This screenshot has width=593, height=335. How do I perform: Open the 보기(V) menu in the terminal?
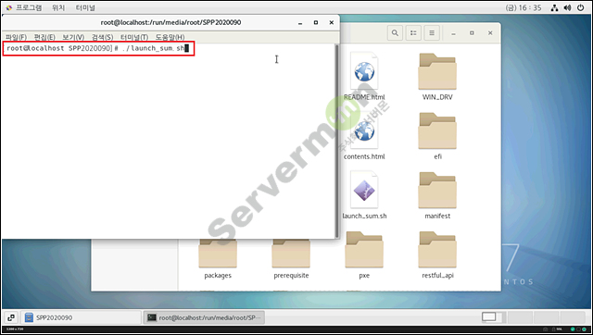click(x=73, y=37)
